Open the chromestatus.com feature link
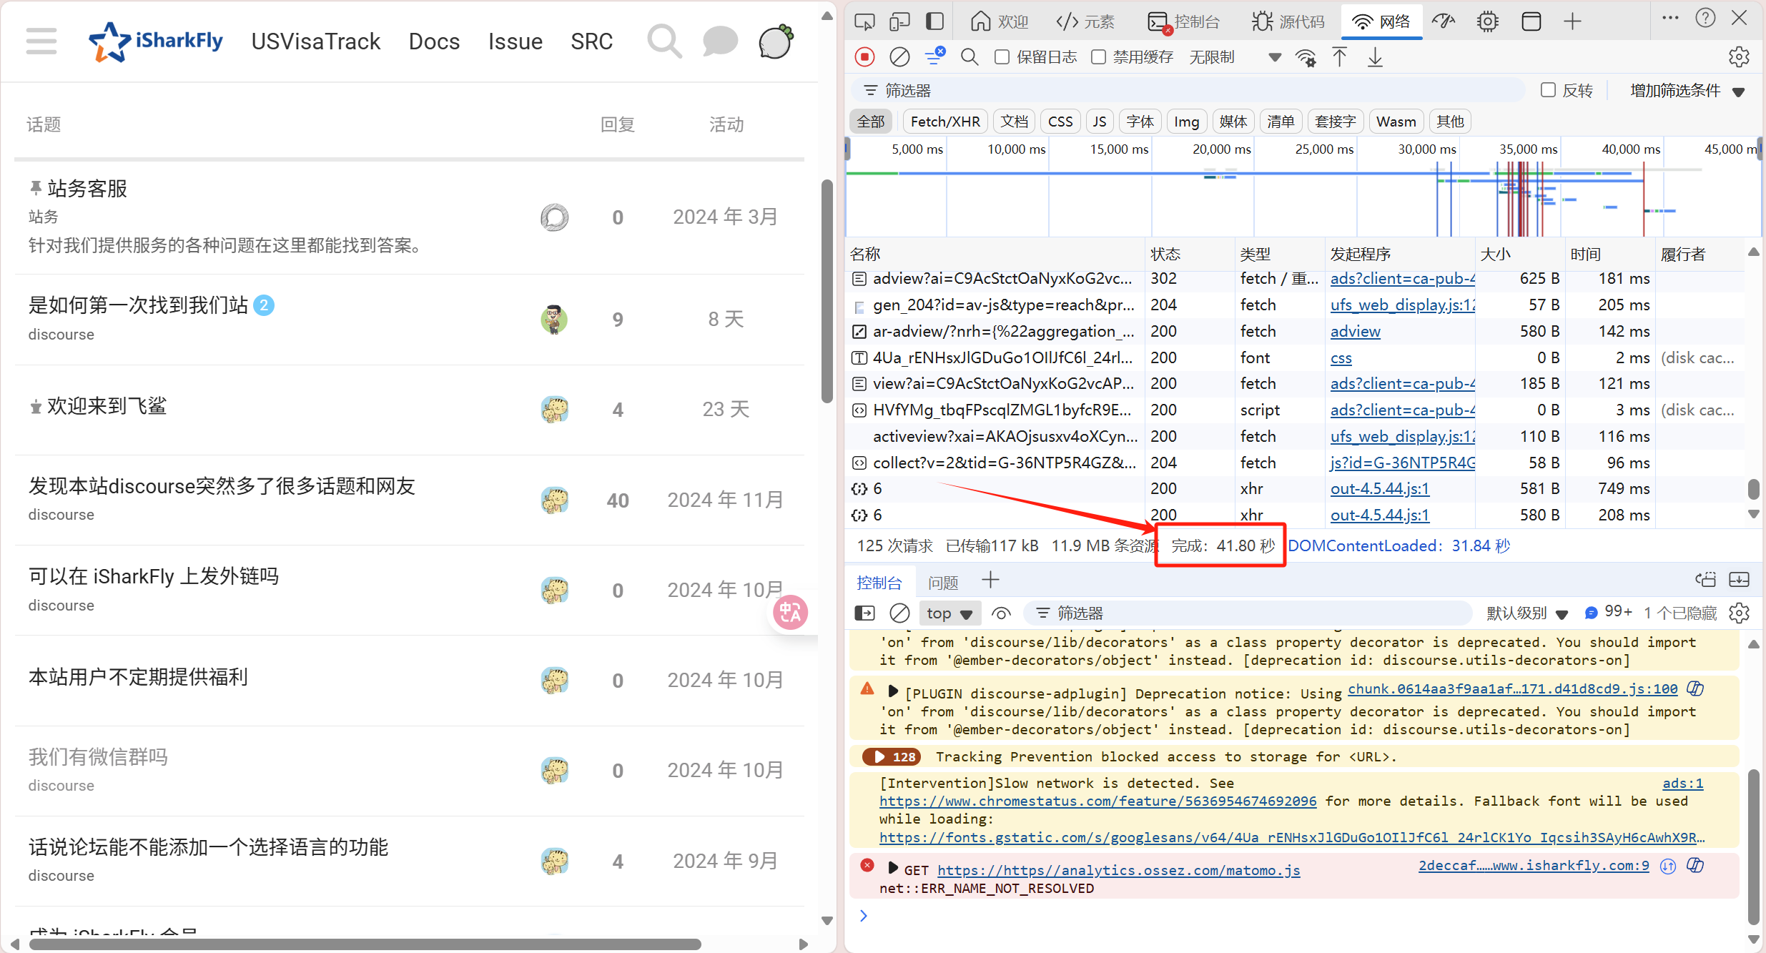The image size is (1766, 953). pyautogui.click(x=1097, y=801)
